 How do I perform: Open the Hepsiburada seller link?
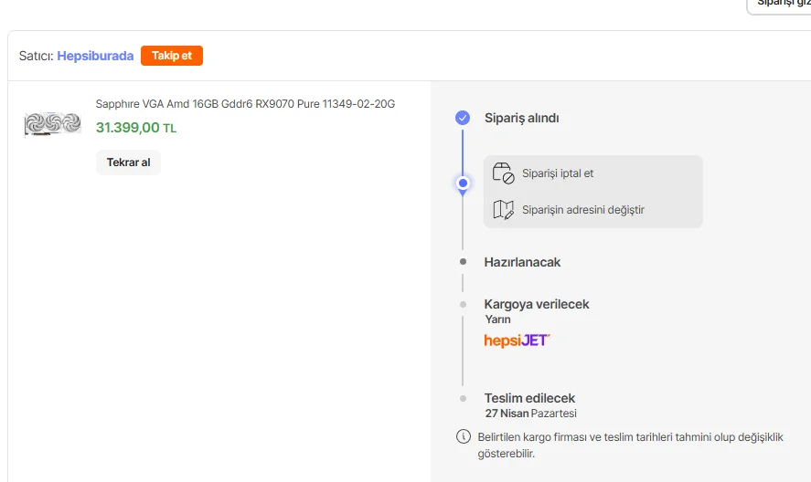click(x=95, y=56)
